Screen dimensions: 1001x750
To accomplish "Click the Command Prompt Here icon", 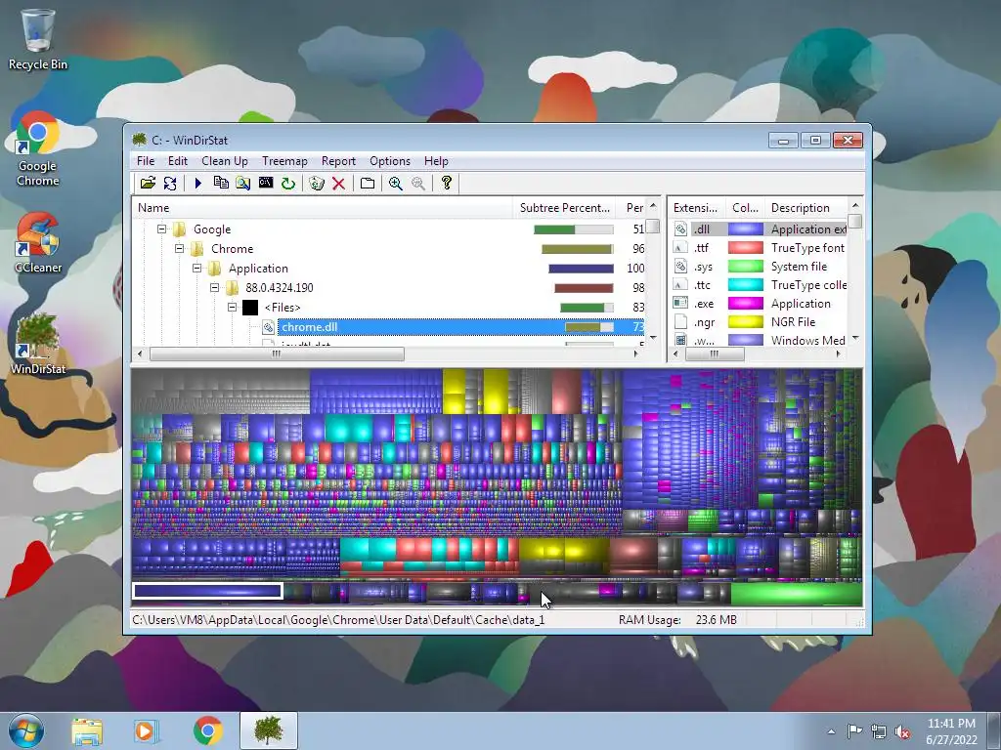I will click(266, 184).
